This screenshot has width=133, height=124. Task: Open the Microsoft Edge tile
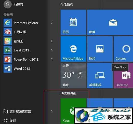point(73,49)
